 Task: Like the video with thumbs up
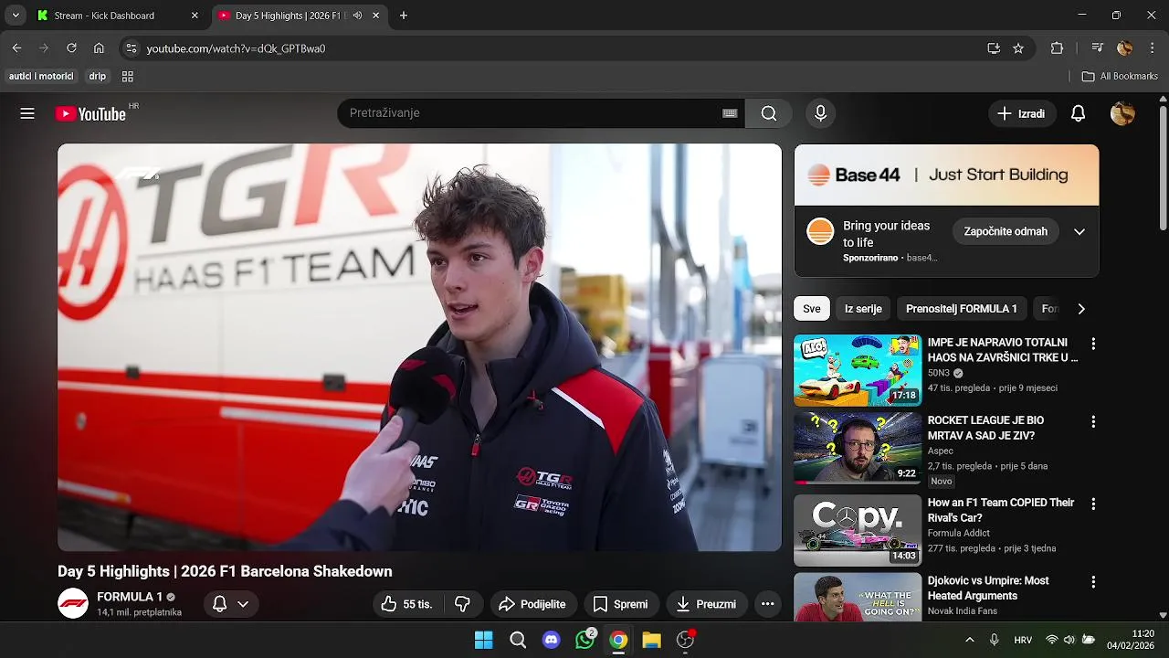coord(406,604)
